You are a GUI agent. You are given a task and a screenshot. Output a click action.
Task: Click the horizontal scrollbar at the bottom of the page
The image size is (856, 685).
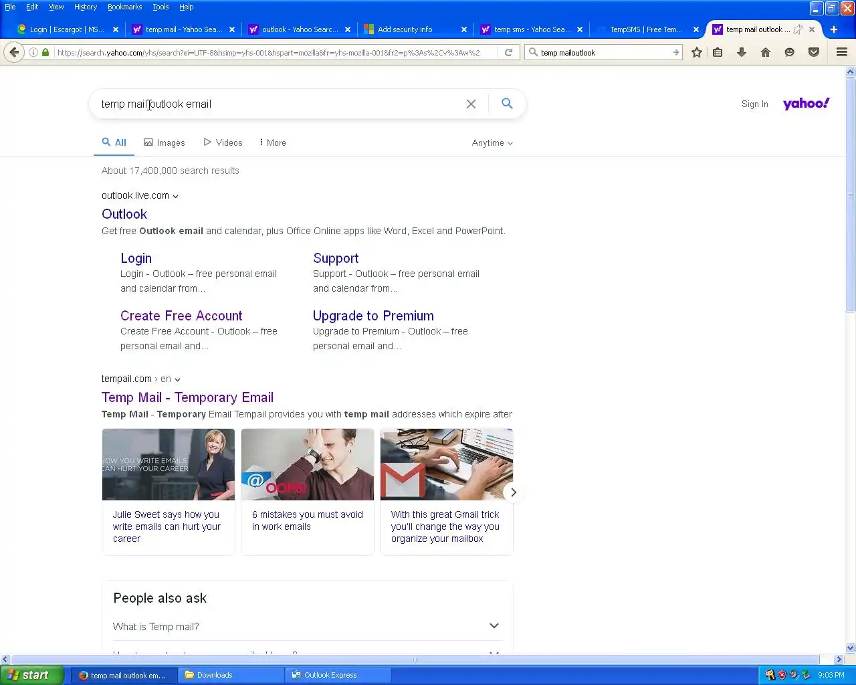[415, 659]
